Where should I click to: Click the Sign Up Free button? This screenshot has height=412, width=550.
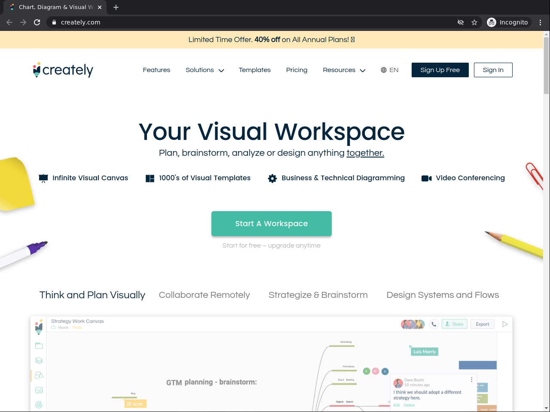click(440, 70)
